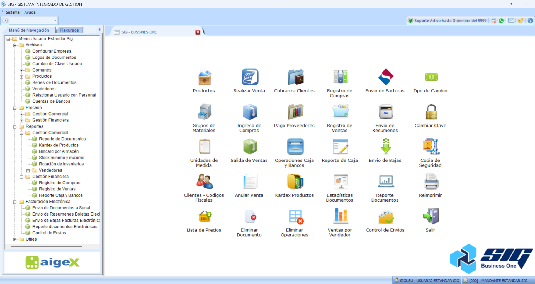Click the Salir exit door icon
The height and width of the screenshot is (284, 535).
coord(431,216)
